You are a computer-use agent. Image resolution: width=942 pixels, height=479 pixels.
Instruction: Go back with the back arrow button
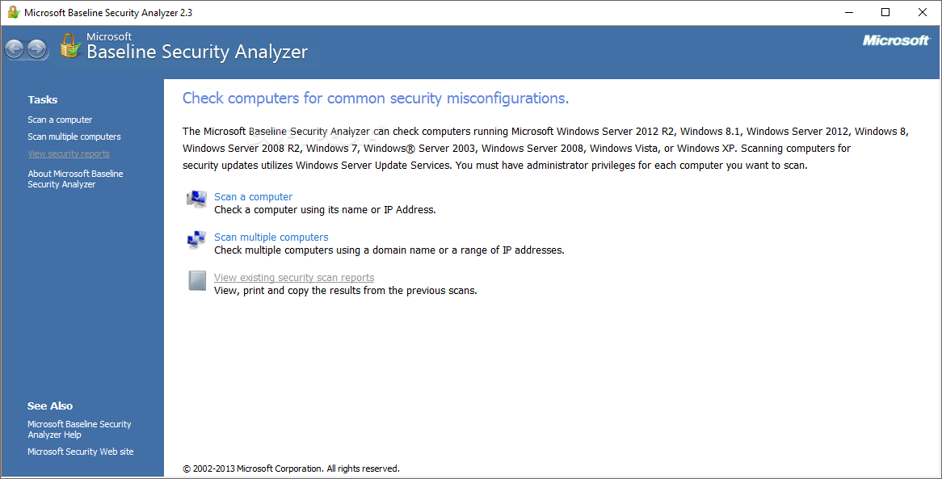pos(15,48)
